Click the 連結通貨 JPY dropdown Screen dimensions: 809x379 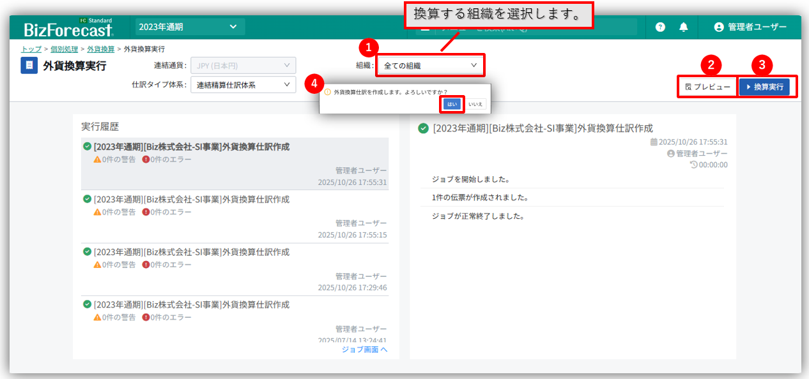tap(243, 65)
